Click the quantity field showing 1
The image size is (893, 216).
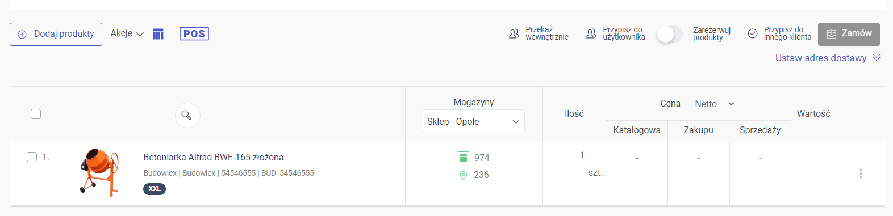coord(574,155)
